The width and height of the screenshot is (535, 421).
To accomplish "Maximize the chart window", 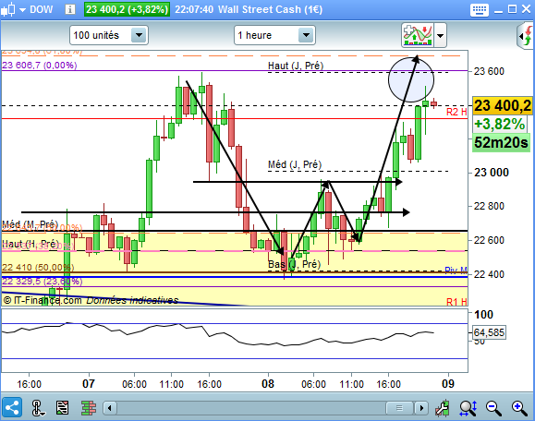I will pyautogui.click(x=512, y=9).
